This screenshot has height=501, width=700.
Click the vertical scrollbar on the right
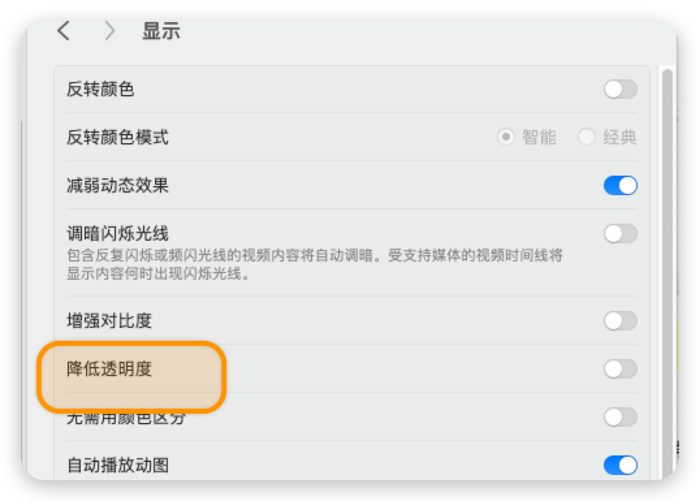(667, 273)
